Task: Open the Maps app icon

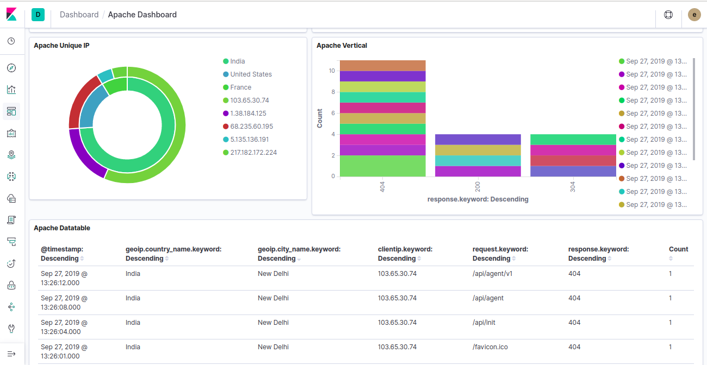Action: point(11,155)
